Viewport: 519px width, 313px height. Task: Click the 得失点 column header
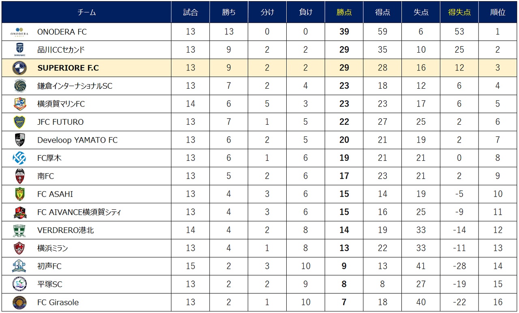point(459,12)
